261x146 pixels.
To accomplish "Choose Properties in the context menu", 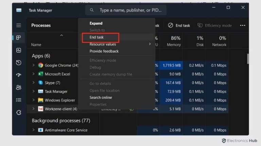I will pos(98,104).
